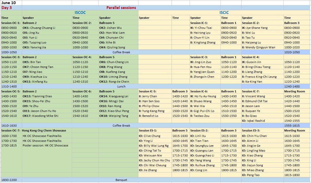Click the Session OC-1: header cell
The height and width of the screenshot is (183, 311).
11,23
